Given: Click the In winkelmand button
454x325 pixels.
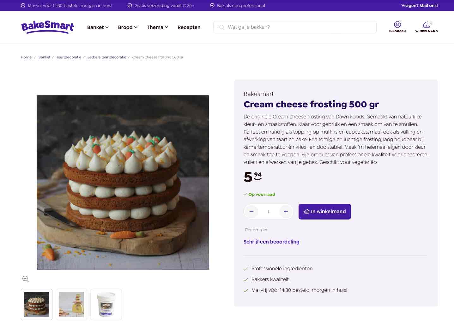Looking at the screenshot, I should (x=324, y=211).
